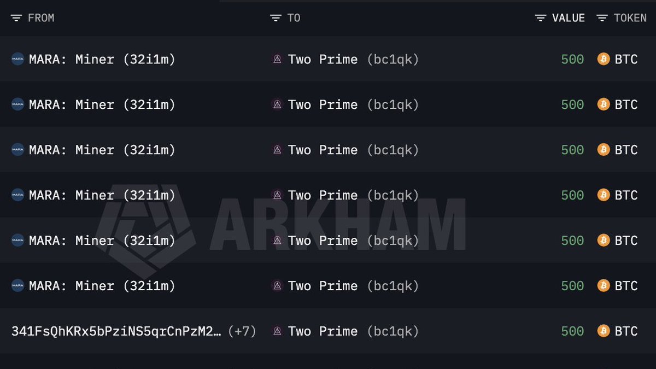The height and width of the screenshot is (369, 656).
Task: Open the MARA: Miner (32i1m) link in the second row
Action: click(x=102, y=104)
